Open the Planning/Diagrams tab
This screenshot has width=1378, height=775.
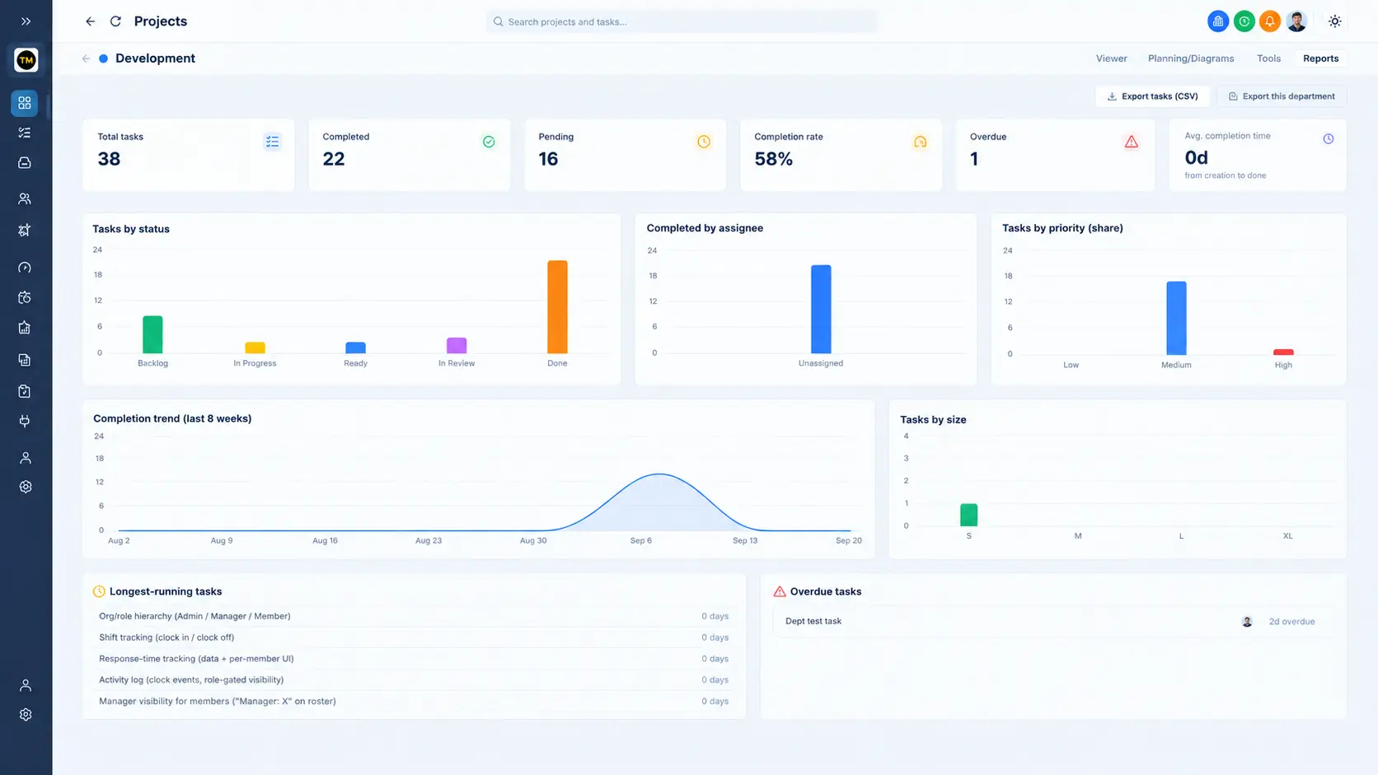click(1191, 58)
